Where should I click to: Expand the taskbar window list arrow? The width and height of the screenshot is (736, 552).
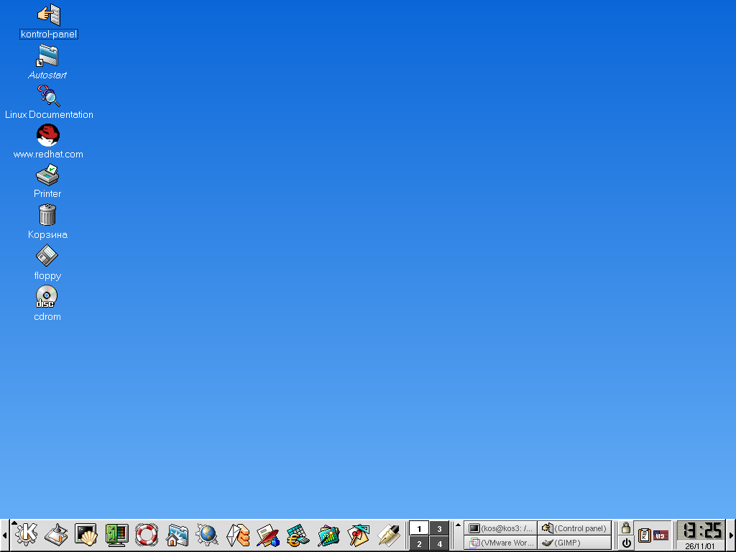click(x=458, y=525)
